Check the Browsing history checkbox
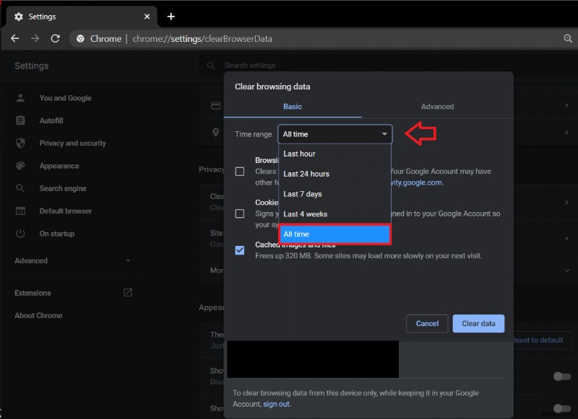Screen dimensions: 578x419 [x=240, y=172]
